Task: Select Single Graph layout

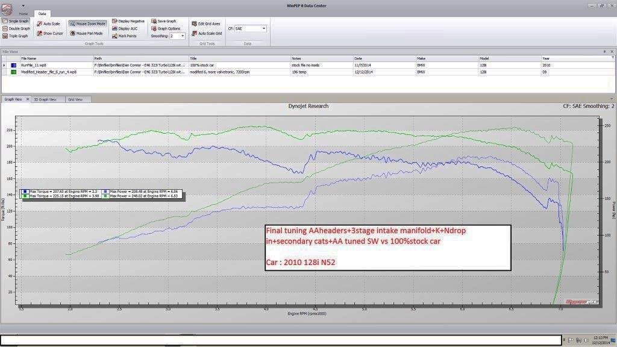Action: (x=16, y=21)
